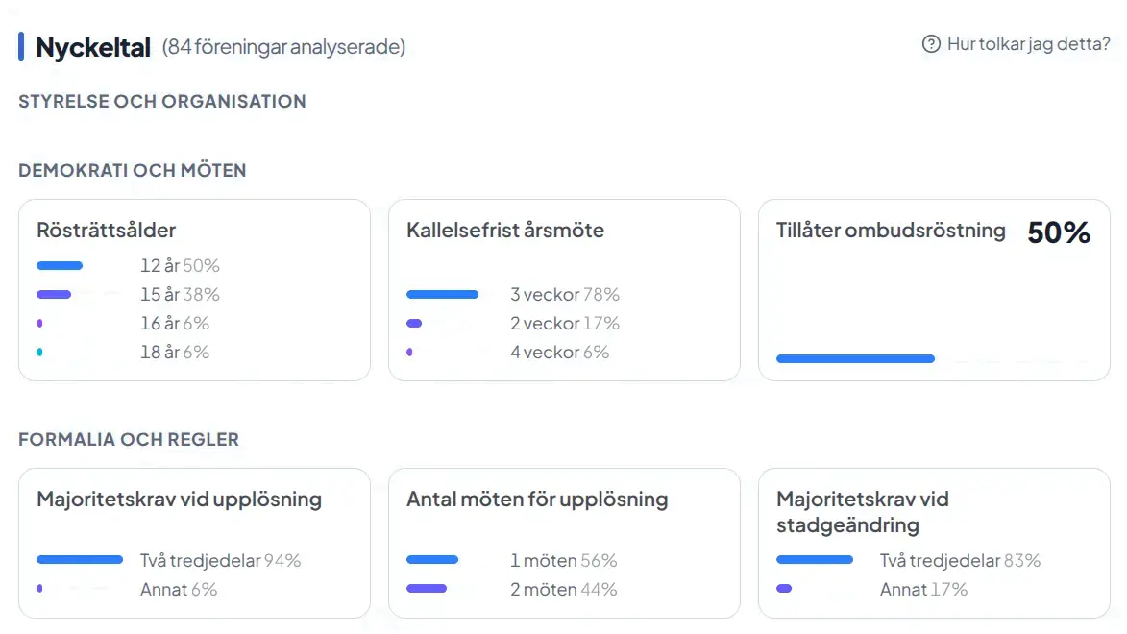Open the Kallelsefrist årsmöte card

pos(564,288)
